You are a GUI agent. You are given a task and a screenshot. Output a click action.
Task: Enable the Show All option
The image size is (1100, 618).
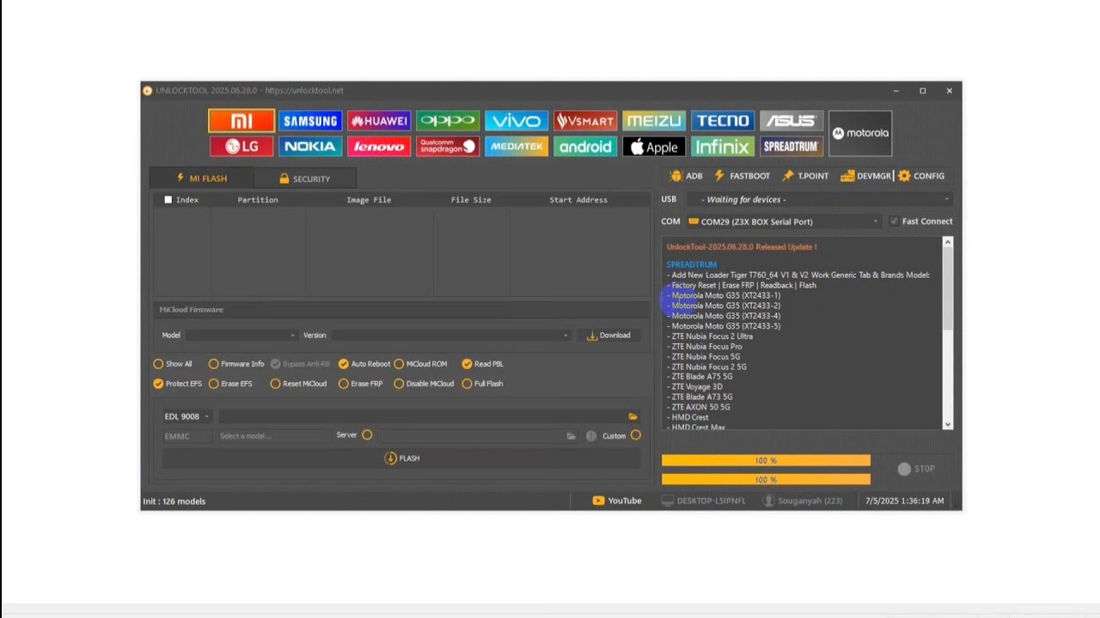(x=173, y=364)
